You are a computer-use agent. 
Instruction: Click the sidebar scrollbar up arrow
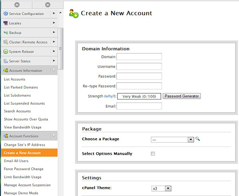point(60,13)
